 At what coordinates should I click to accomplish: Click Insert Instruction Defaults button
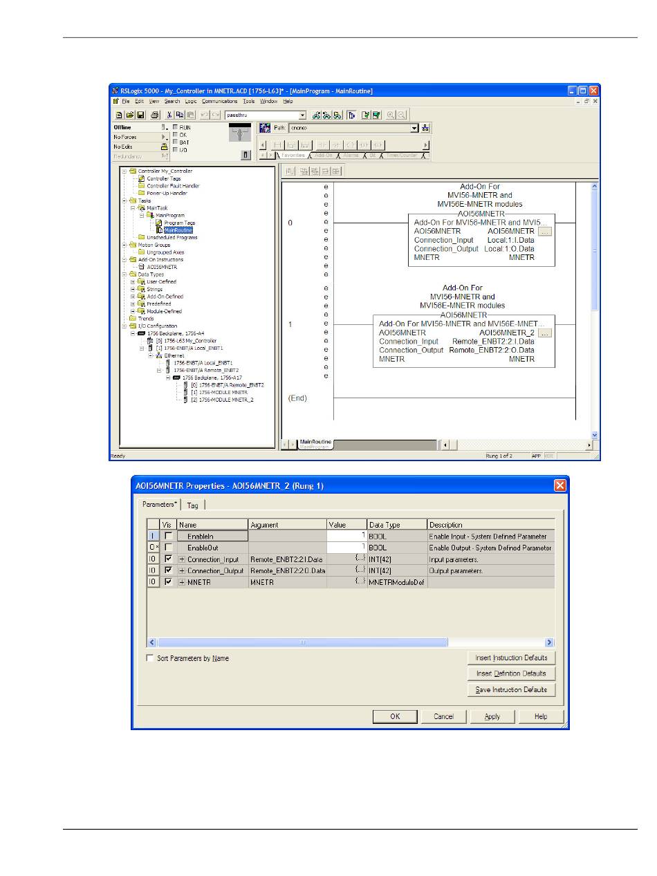(x=512, y=658)
